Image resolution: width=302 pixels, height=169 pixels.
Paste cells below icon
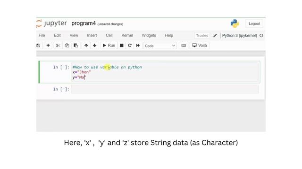[75, 46]
